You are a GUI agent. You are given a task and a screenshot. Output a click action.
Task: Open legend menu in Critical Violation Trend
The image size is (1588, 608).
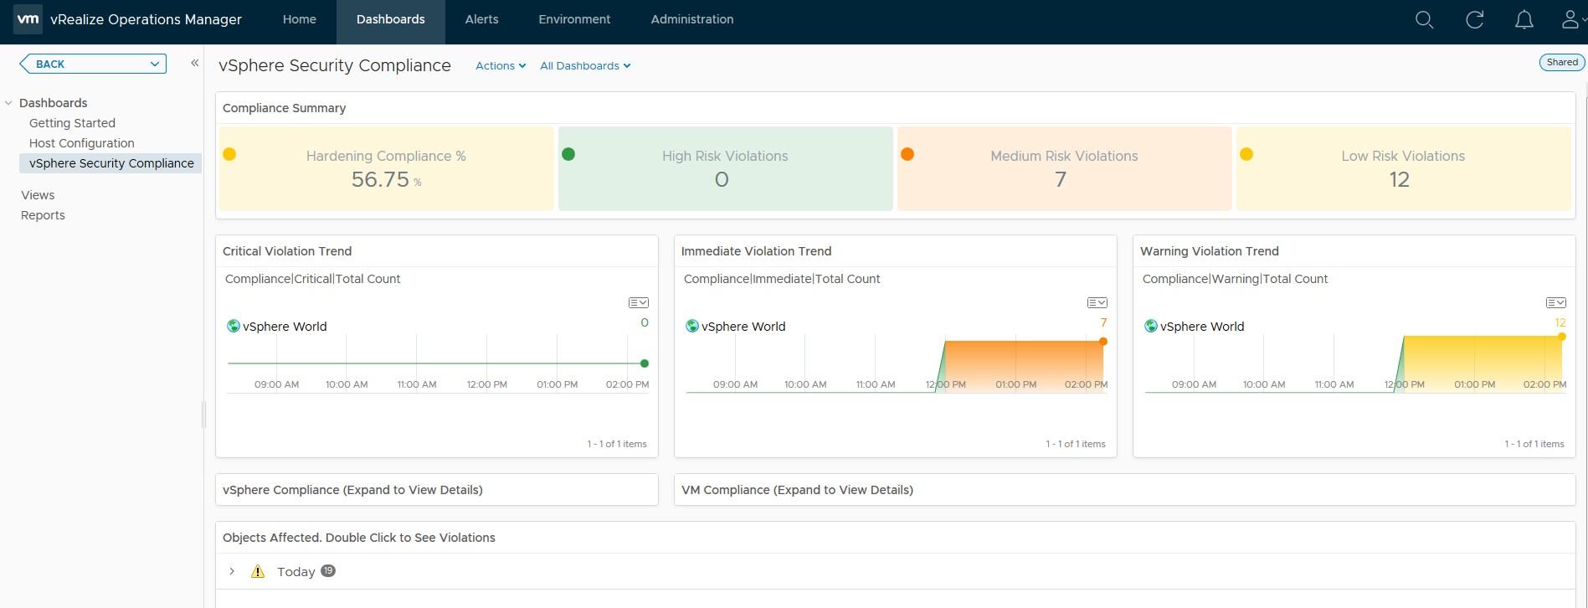pyautogui.click(x=638, y=302)
